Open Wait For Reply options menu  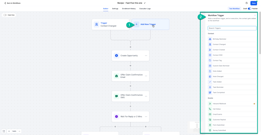[x=146, y=116]
